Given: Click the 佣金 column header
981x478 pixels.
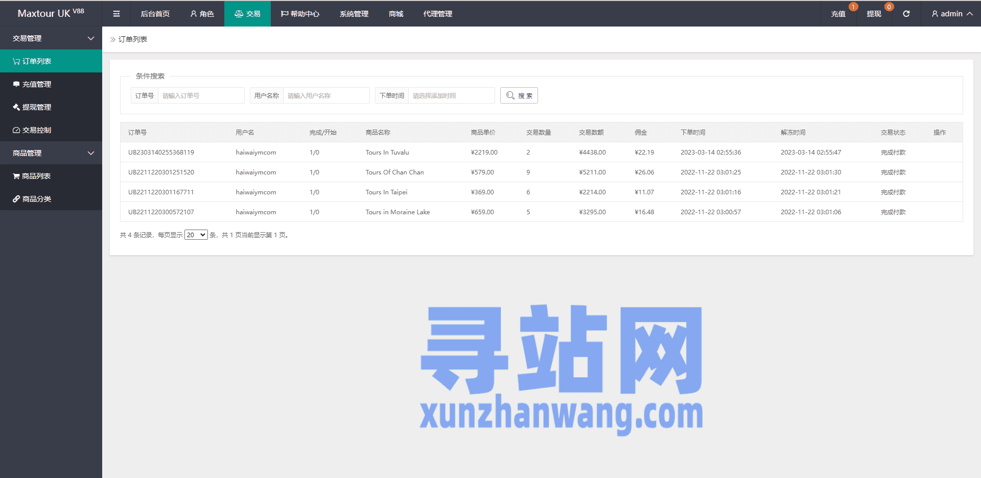Looking at the screenshot, I should click(641, 132).
